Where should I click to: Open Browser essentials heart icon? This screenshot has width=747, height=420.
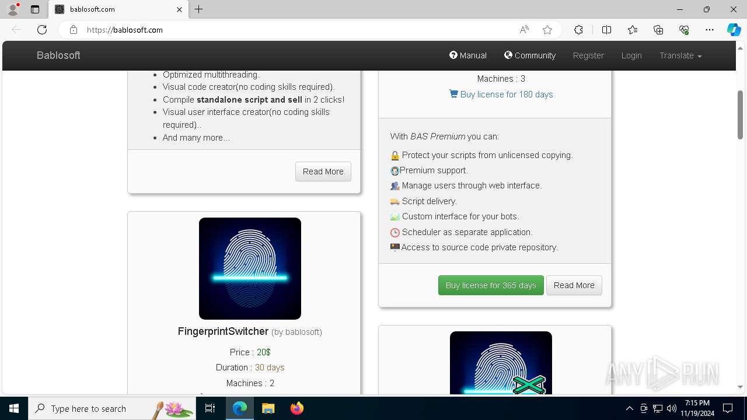pyautogui.click(x=684, y=30)
